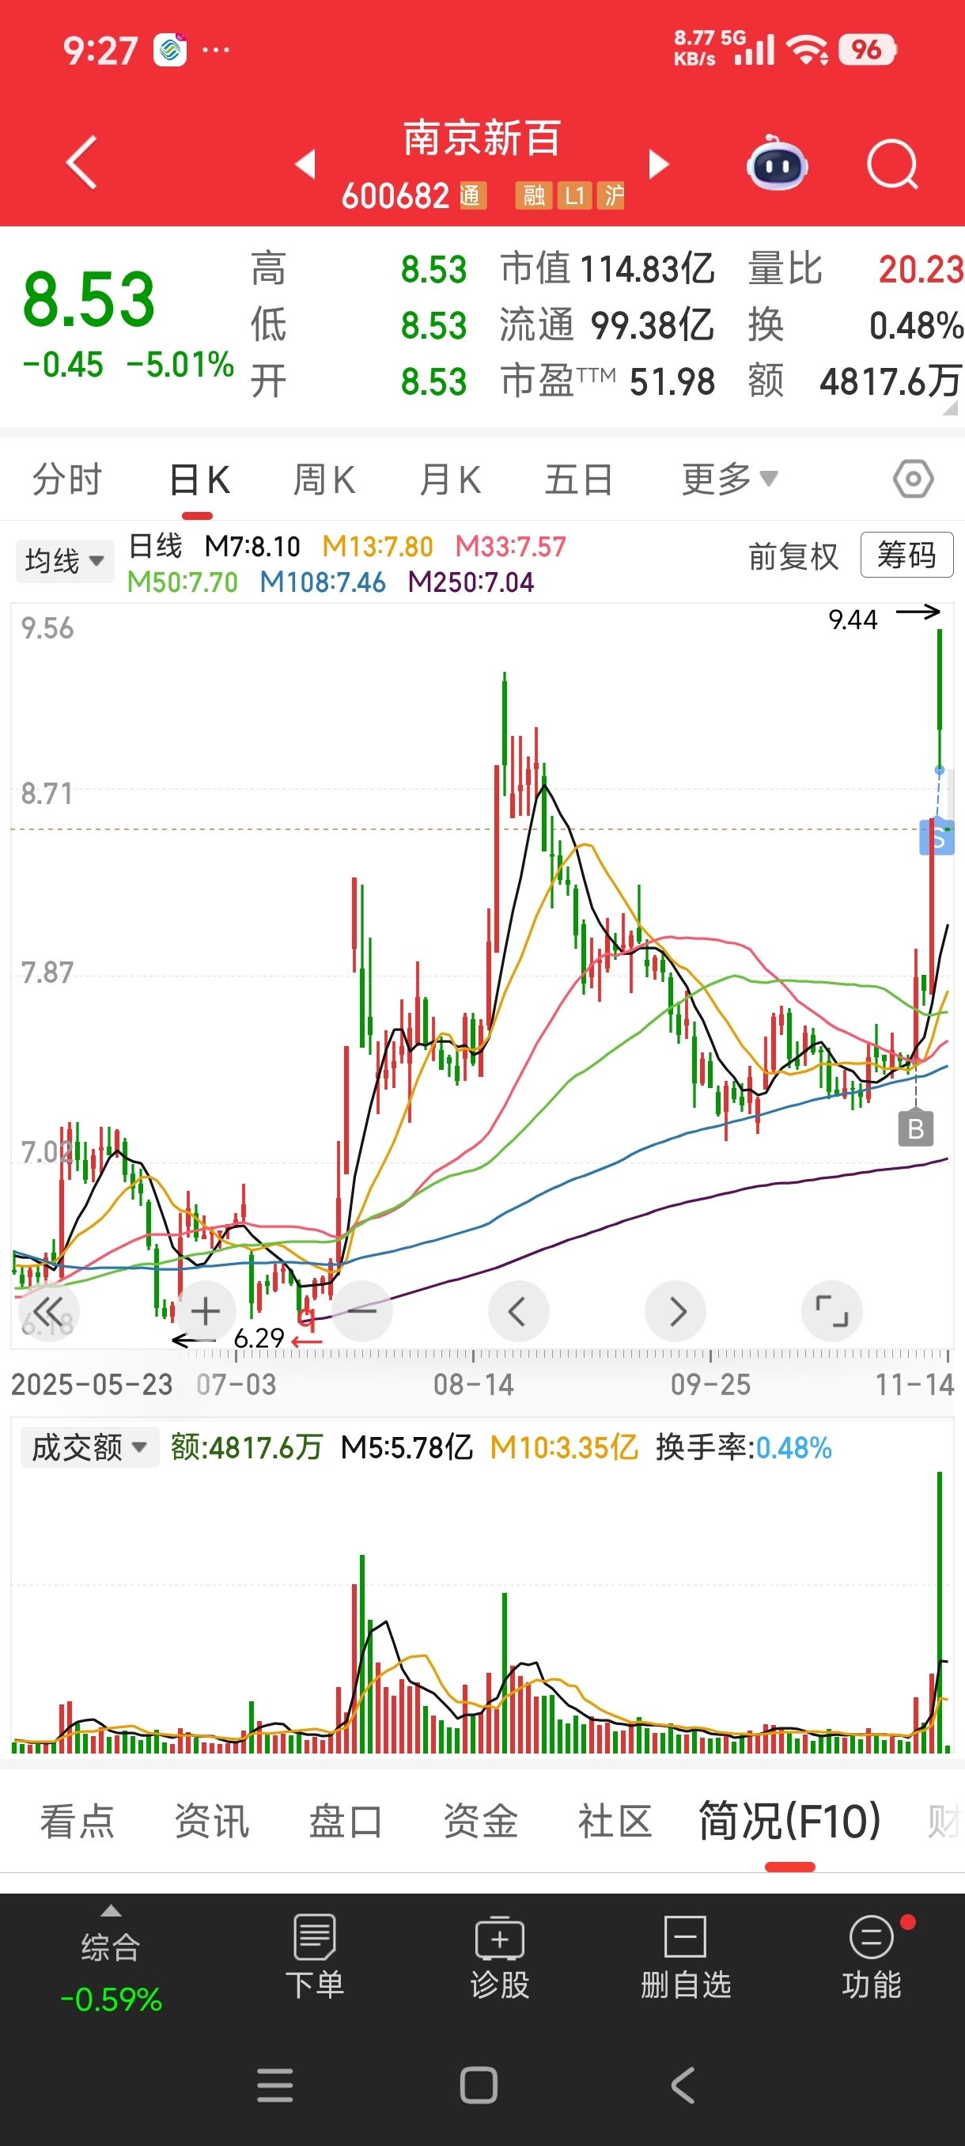The height and width of the screenshot is (2146, 965).
Task: Tap Android home square button
Action: [479, 2085]
